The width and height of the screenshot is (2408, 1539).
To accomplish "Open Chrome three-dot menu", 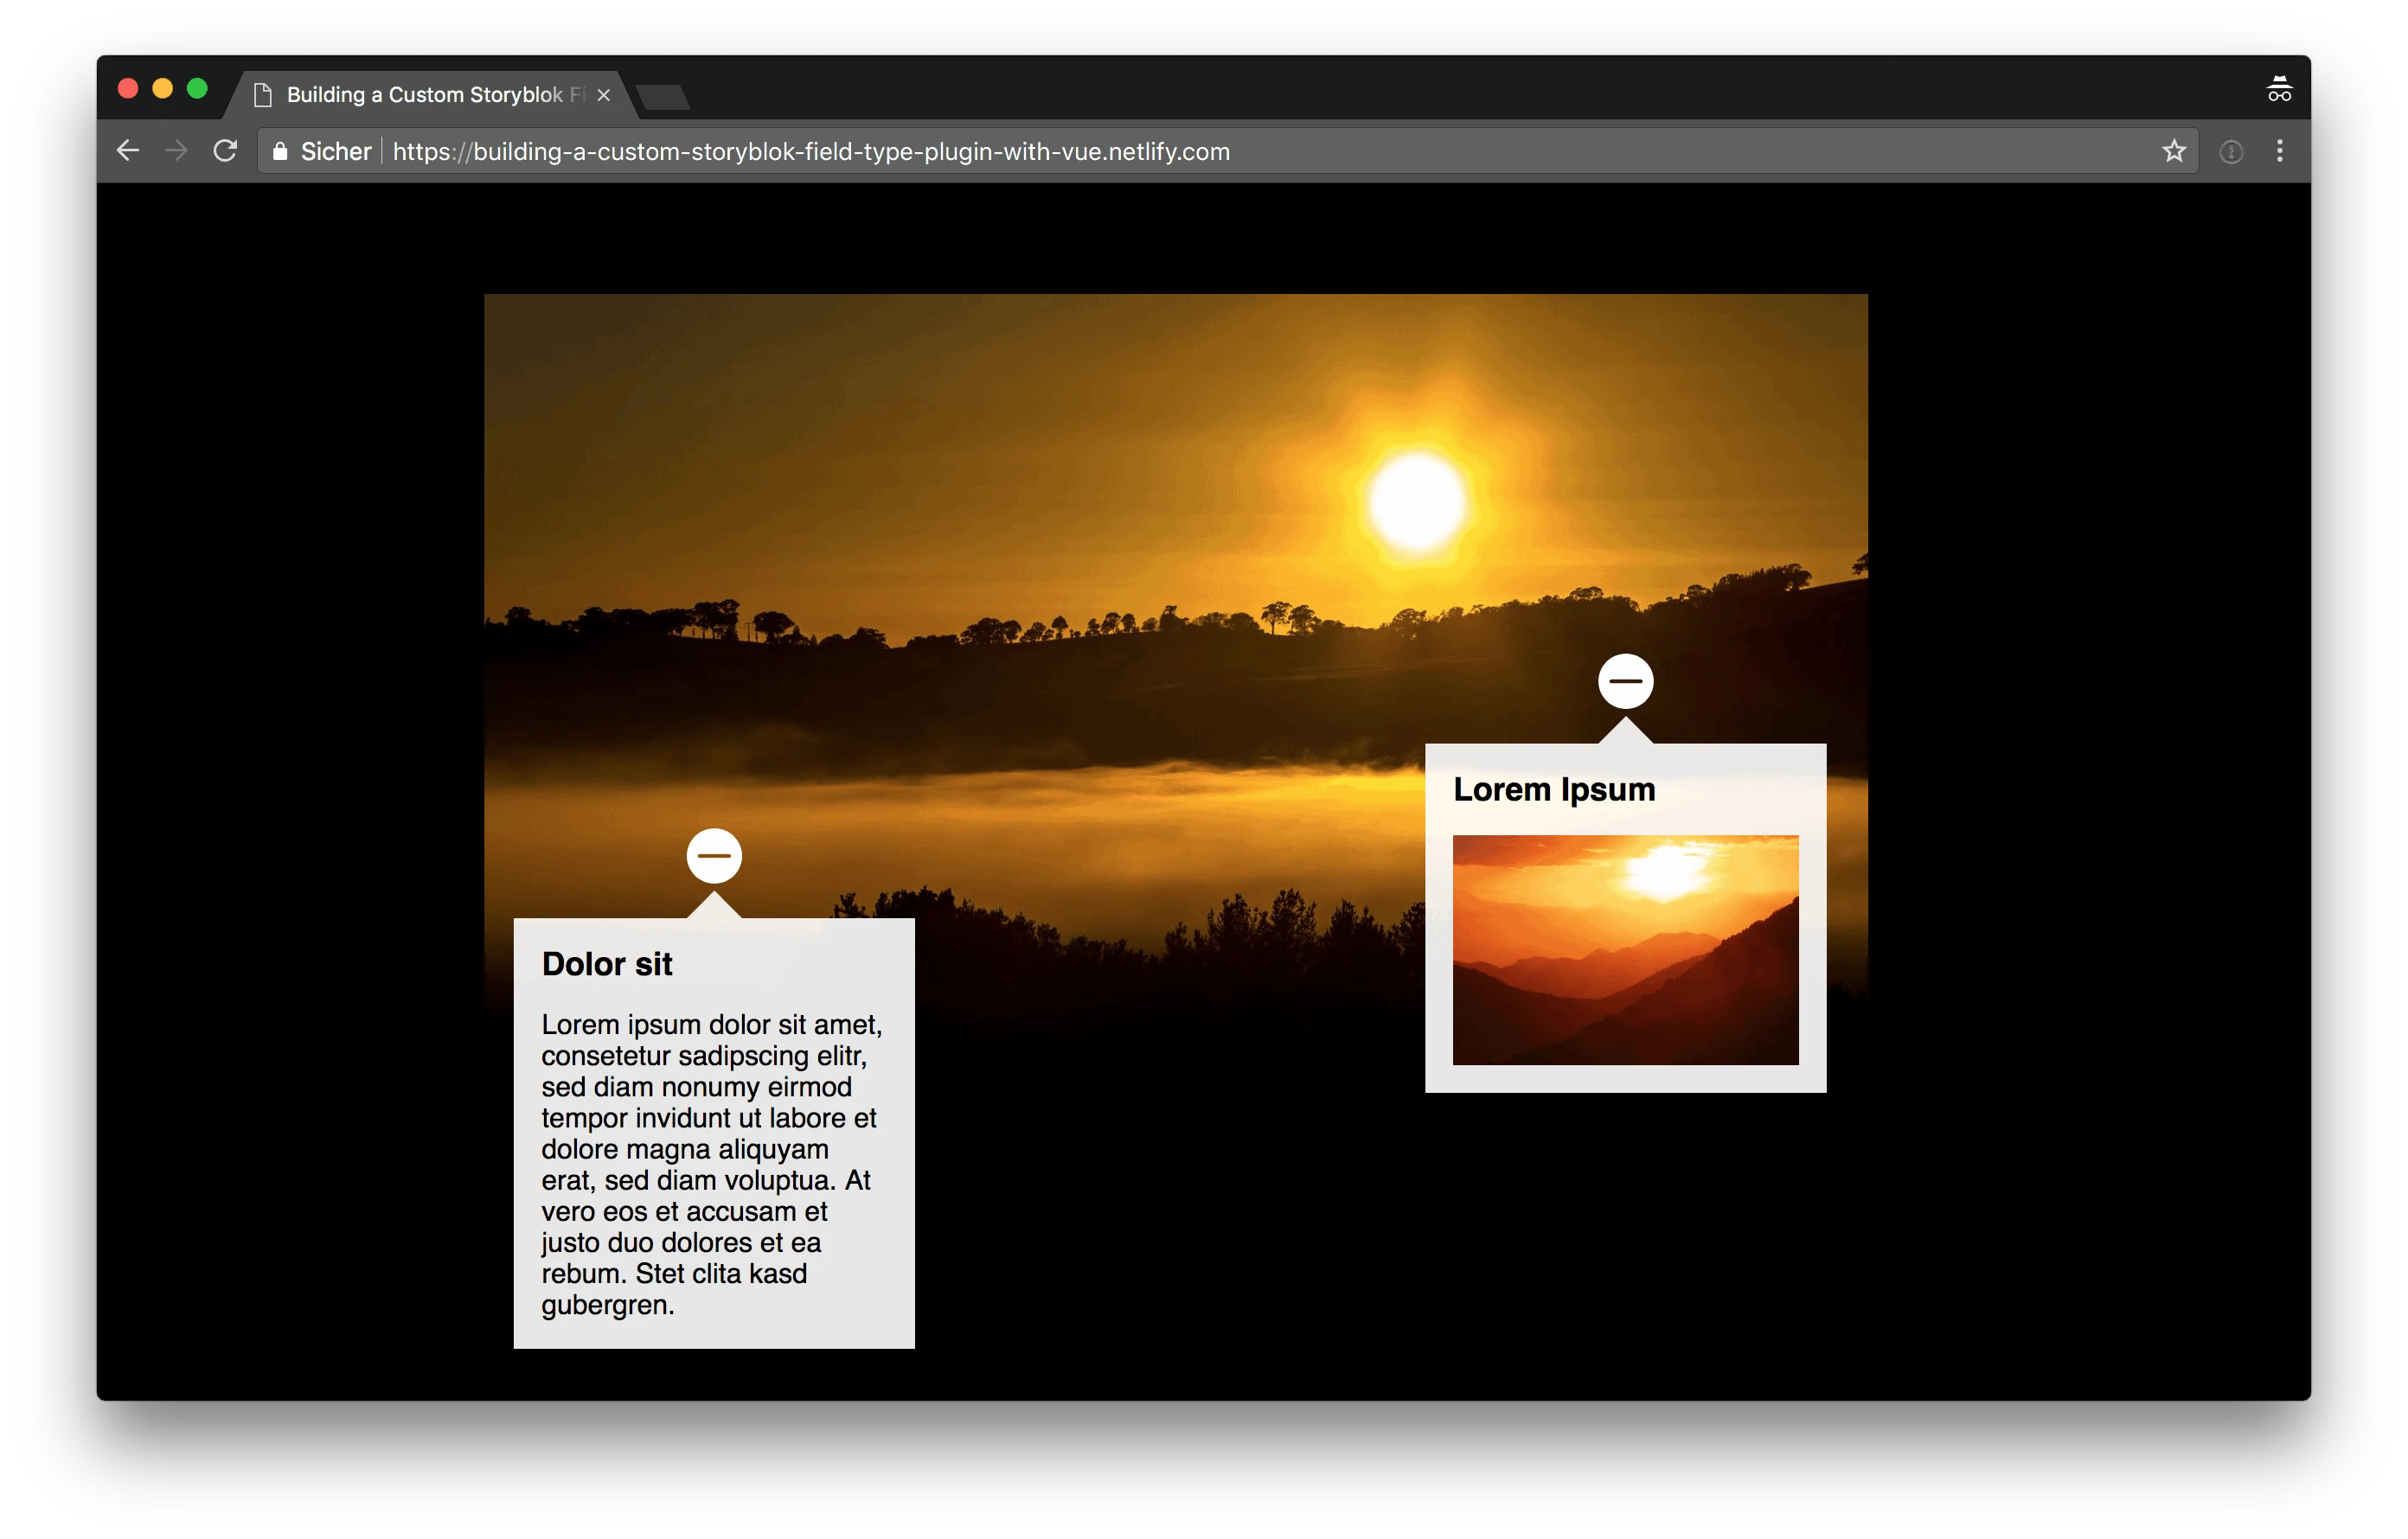I will (2280, 151).
